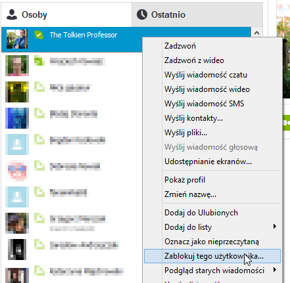Click the clock icon beside Ostatnio
290x283 pixels.
pos(142,14)
